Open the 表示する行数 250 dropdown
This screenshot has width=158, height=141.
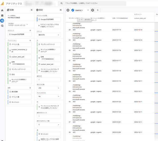pyautogui.click(x=49, y=88)
